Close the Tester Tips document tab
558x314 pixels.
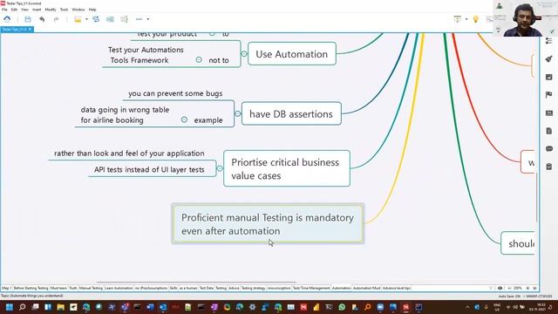tap(30, 29)
